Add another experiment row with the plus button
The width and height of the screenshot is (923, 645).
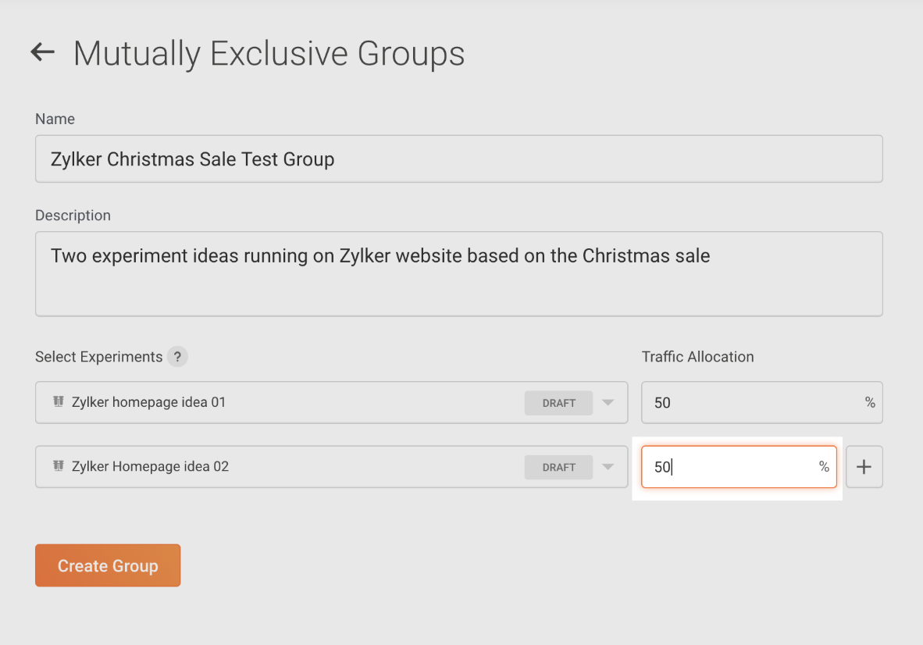(x=864, y=467)
